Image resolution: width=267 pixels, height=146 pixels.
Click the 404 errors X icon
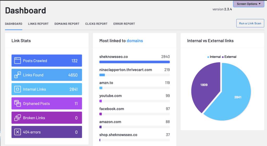[17, 132]
